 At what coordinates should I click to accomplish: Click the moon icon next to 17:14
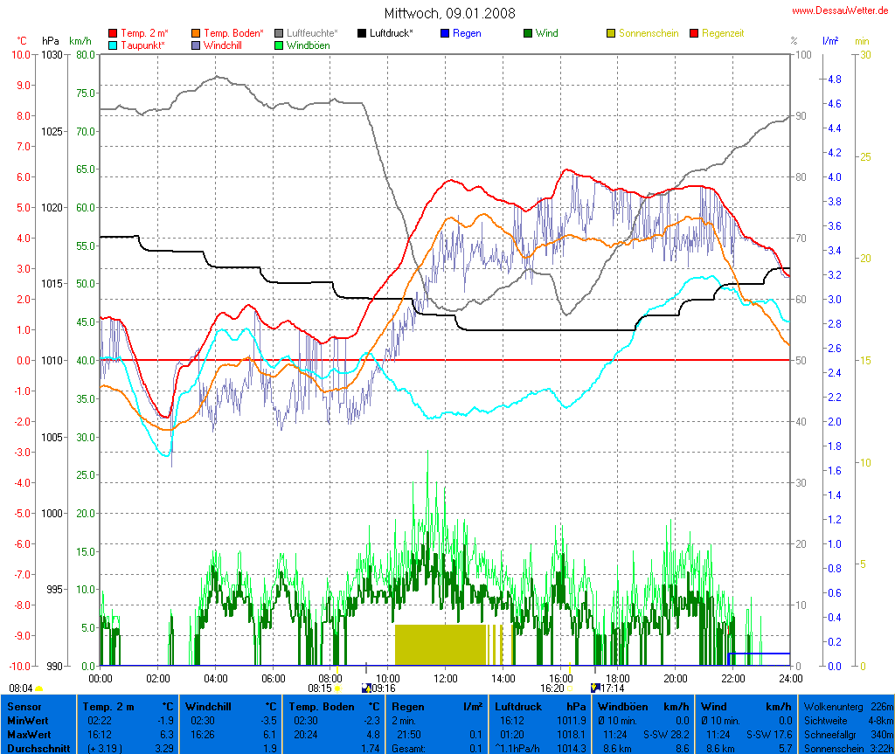click(x=595, y=688)
